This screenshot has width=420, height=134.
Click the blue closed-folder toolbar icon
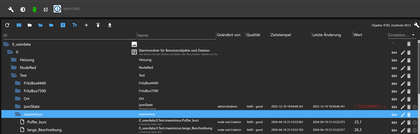tap(51, 25)
